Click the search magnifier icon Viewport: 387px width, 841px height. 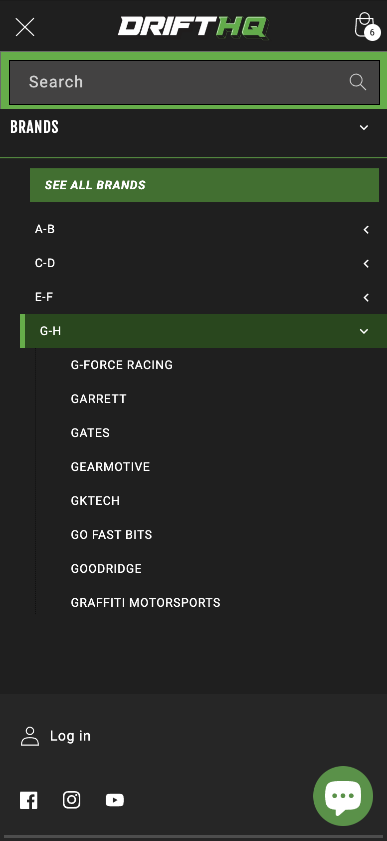358,82
